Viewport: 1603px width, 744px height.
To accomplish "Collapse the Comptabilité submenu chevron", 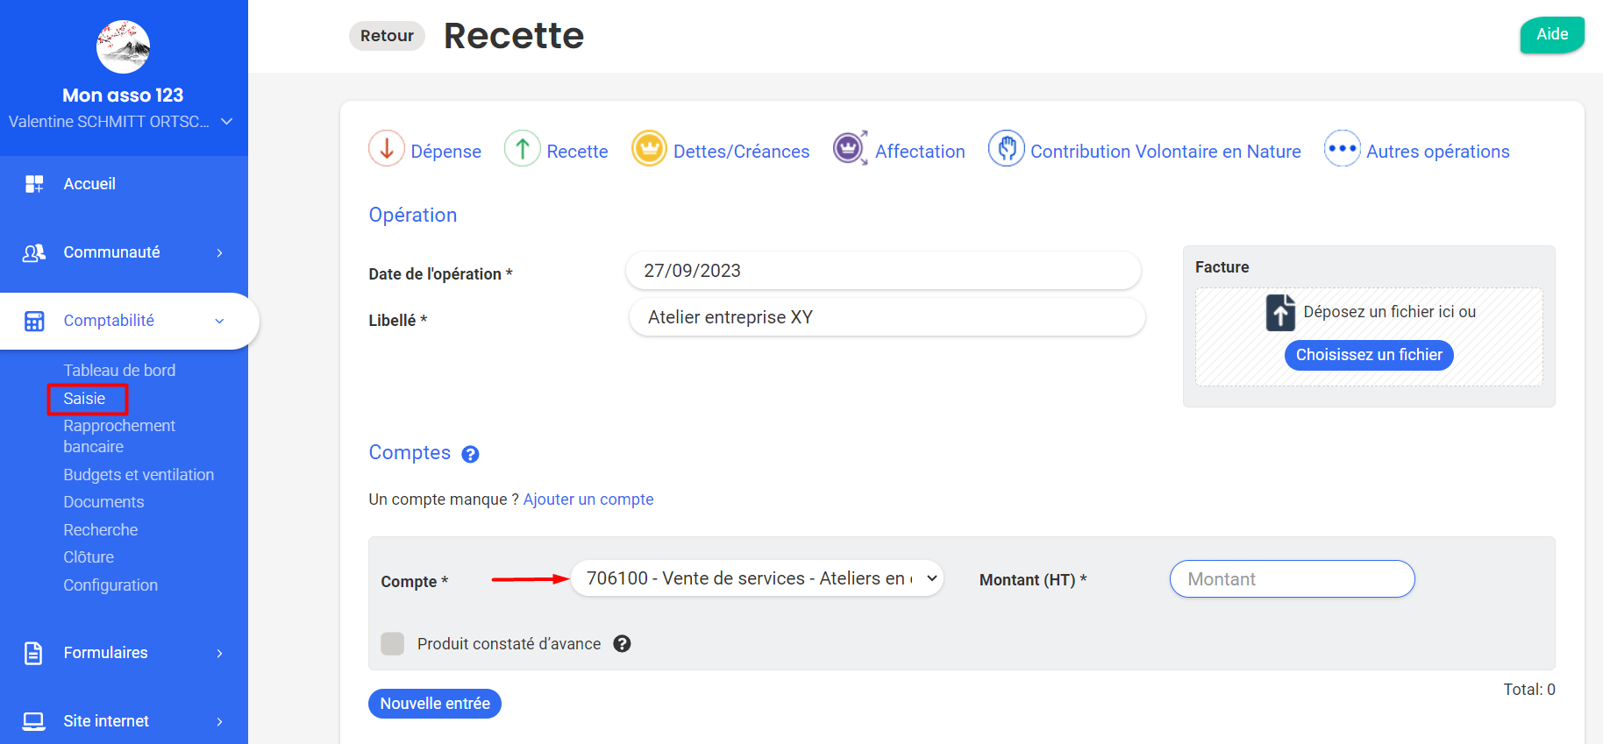I will tap(219, 322).
